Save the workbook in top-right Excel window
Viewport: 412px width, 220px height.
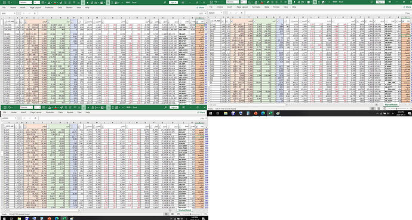211,2
